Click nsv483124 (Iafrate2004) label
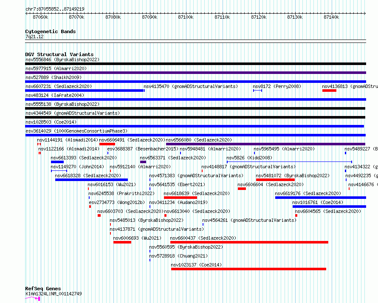 [55, 95]
